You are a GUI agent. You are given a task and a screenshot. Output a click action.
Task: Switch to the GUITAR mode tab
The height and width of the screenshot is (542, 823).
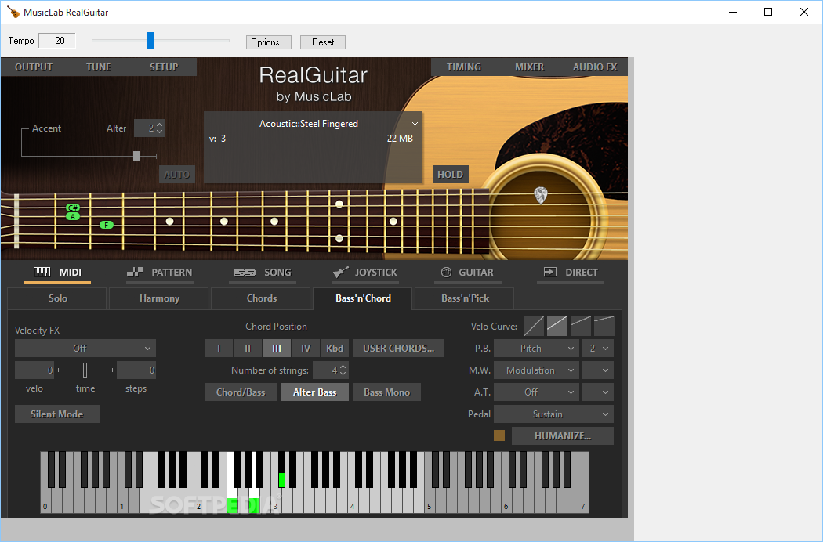pos(468,273)
